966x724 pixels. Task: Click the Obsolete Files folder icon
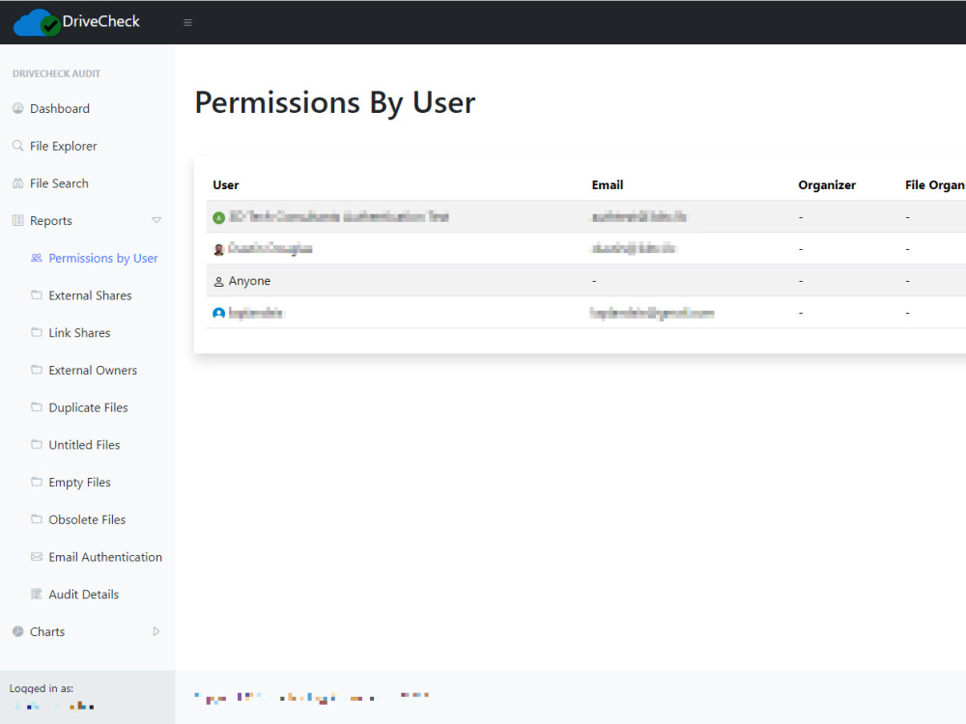coord(37,519)
